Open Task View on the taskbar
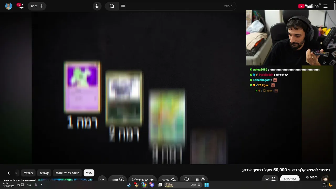336x189 pixels. click(160, 185)
